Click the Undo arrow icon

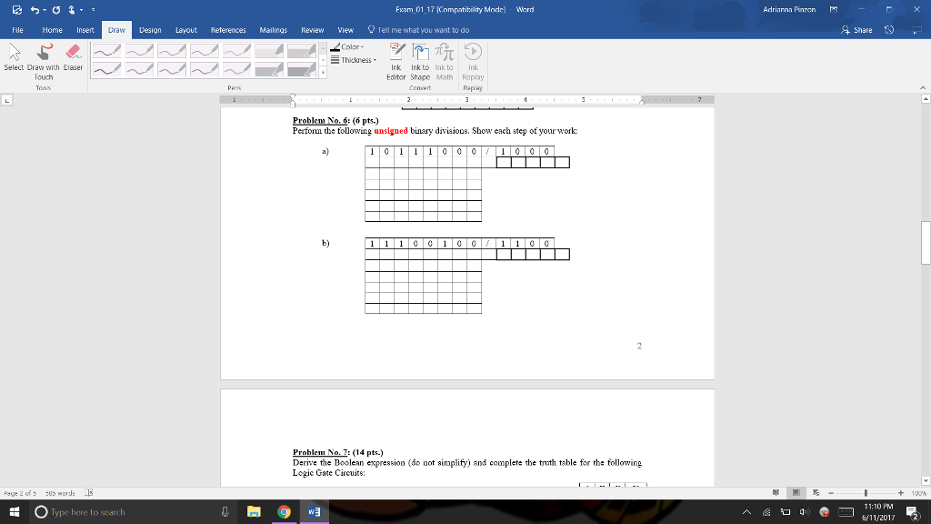35,10
